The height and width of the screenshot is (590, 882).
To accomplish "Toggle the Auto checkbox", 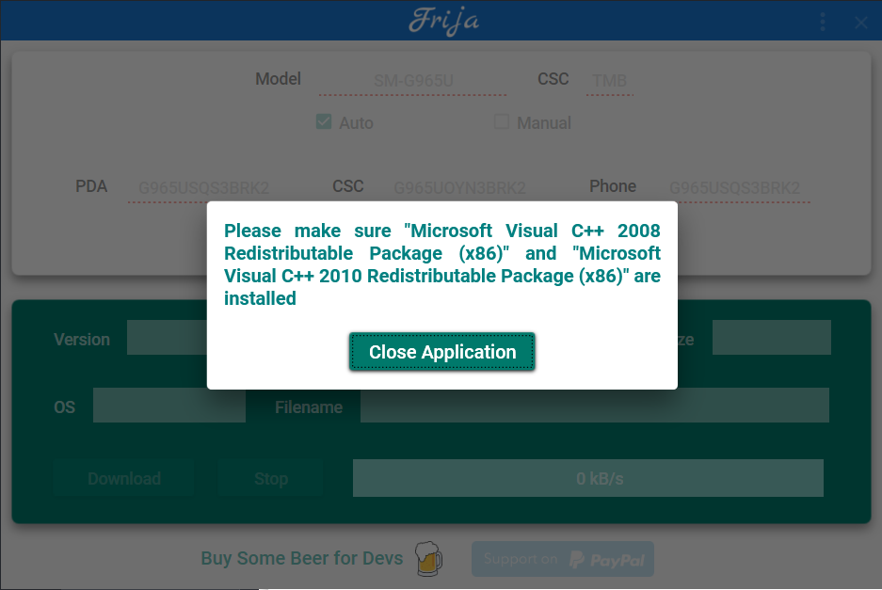I will (324, 121).
